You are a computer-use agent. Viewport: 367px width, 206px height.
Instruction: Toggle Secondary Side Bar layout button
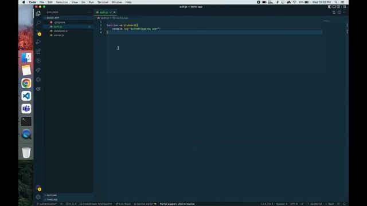[x=338, y=7]
